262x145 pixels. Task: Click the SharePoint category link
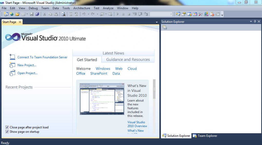coord(99,73)
